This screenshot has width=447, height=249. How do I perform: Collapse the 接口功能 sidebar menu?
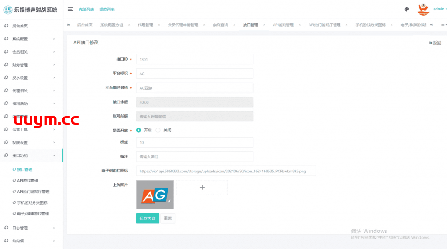[31, 155]
